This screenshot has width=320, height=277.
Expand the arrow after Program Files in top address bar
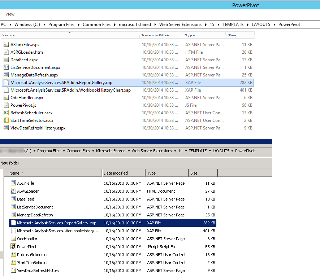(x=79, y=25)
